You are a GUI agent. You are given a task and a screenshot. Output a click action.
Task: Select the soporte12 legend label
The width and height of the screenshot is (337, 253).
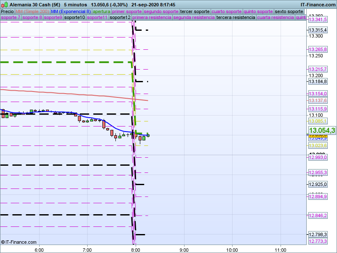[120, 18]
